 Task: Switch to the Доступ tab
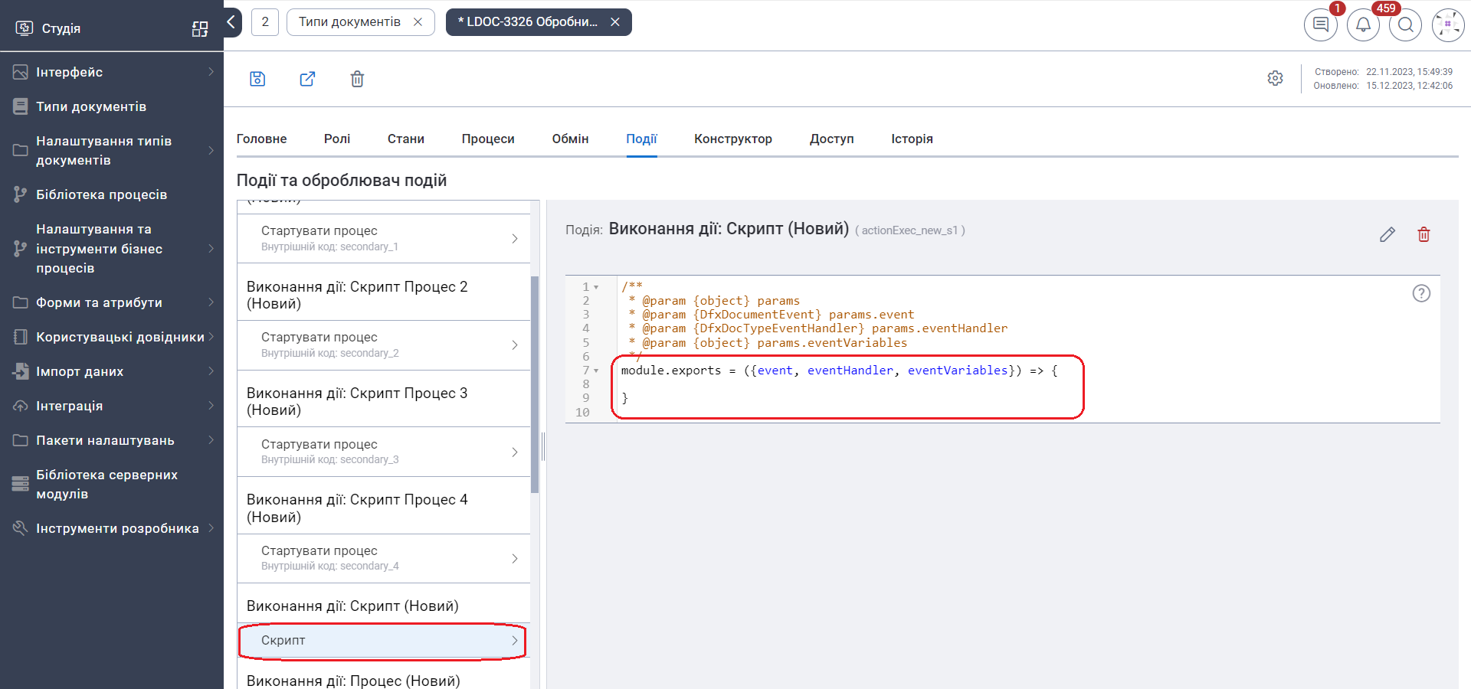(x=832, y=139)
